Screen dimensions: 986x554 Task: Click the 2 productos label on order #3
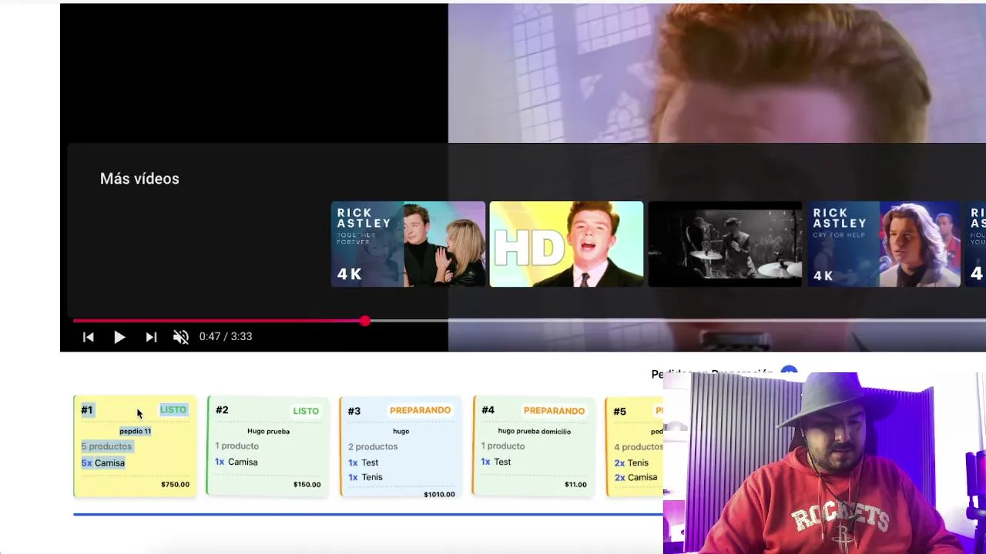click(x=373, y=446)
